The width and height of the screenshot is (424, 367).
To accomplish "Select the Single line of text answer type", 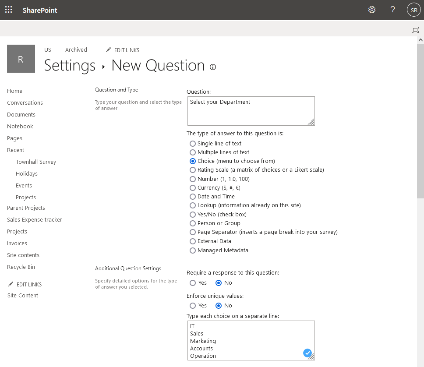I will [193, 144].
